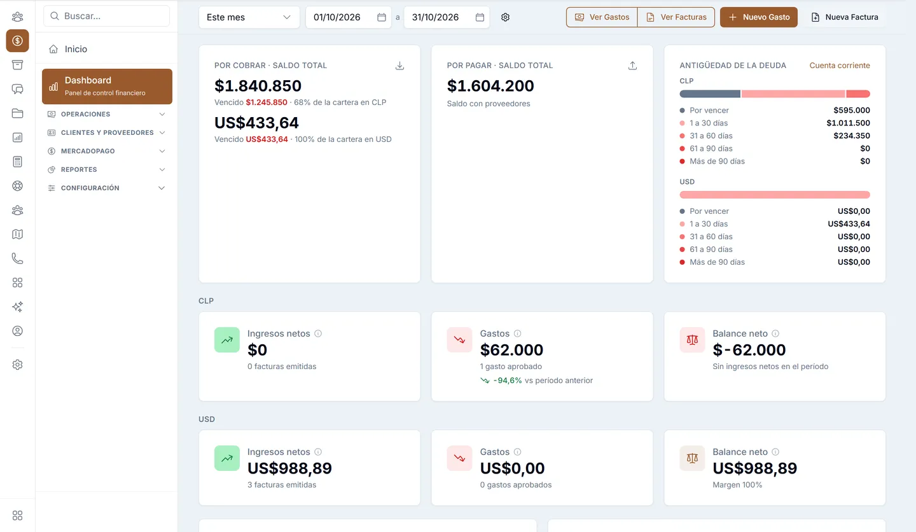Expand the Reportes section
Image resolution: width=916 pixels, height=532 pixels.
(x=107, y=170)
